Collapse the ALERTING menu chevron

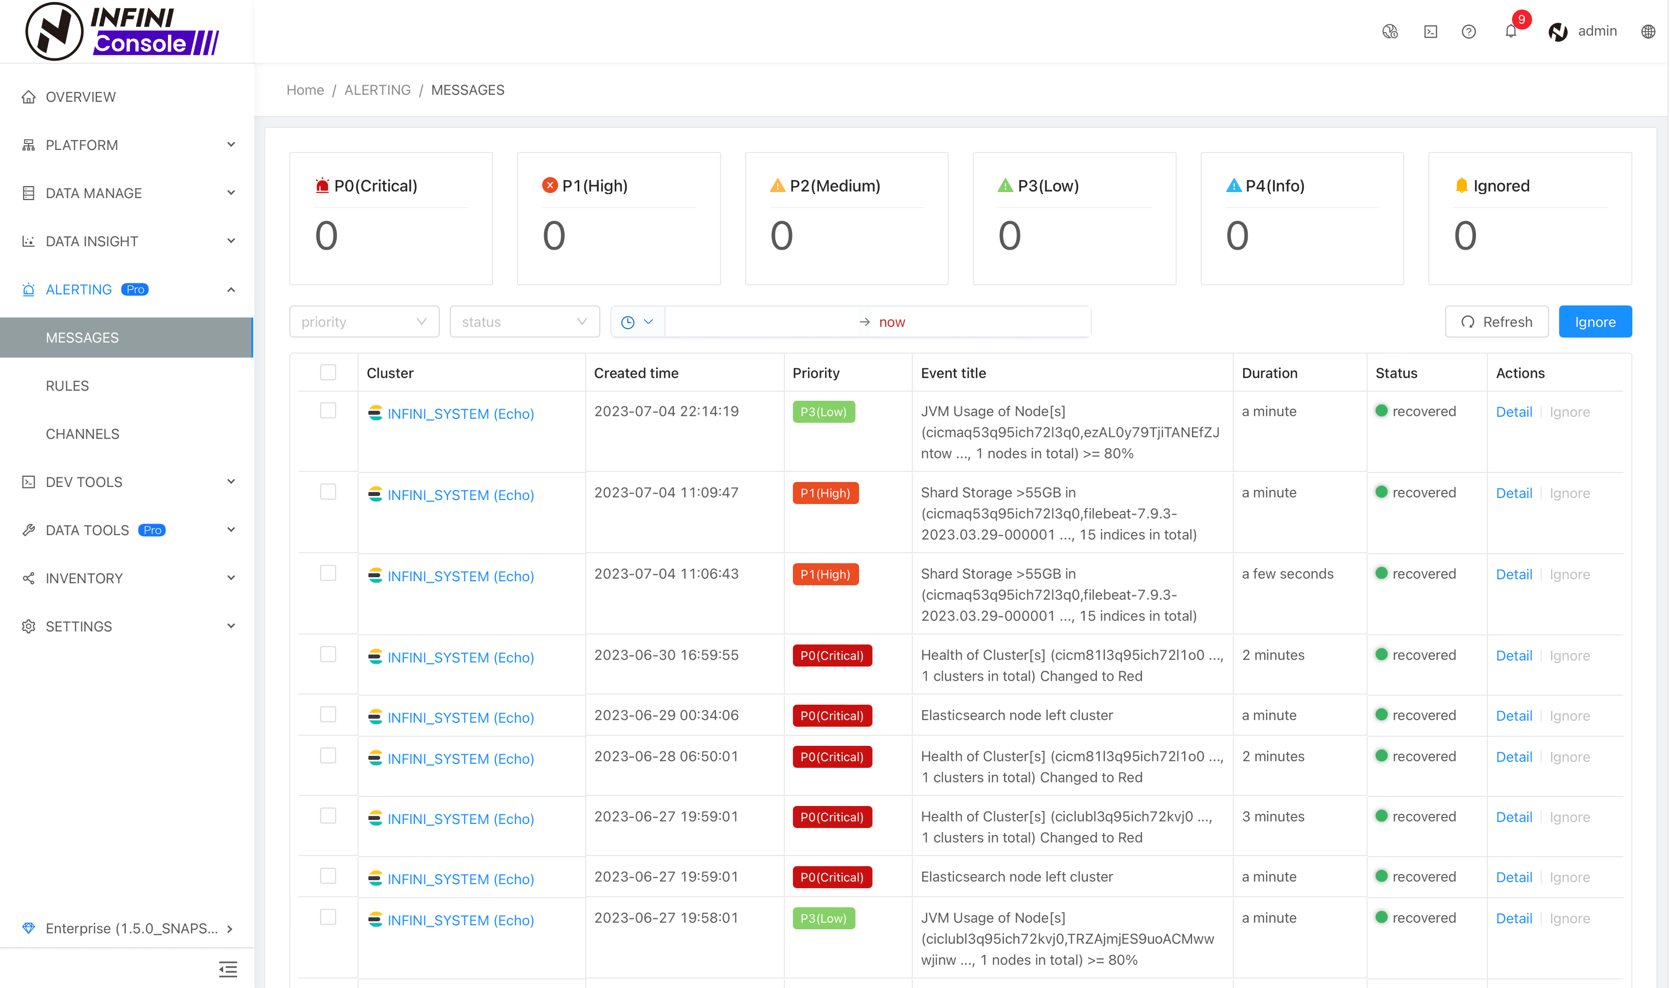[231, 289]
